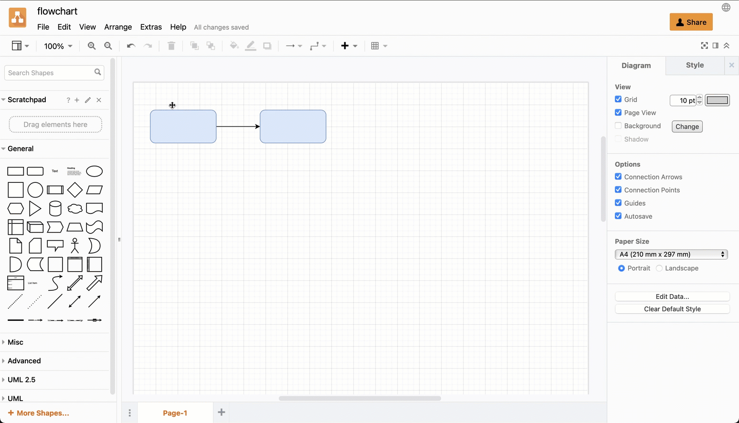Viewport: 739px width, 423px height.
Task: Switch to the Style tab
Action: coord(695,65)
